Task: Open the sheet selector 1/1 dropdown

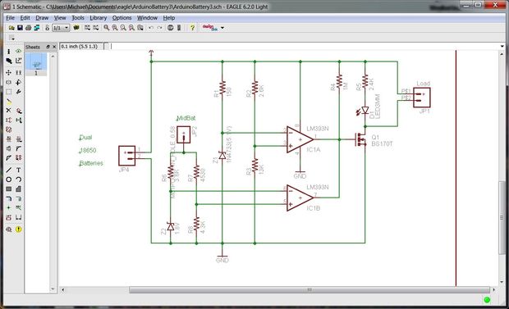Action: (61, 28)
